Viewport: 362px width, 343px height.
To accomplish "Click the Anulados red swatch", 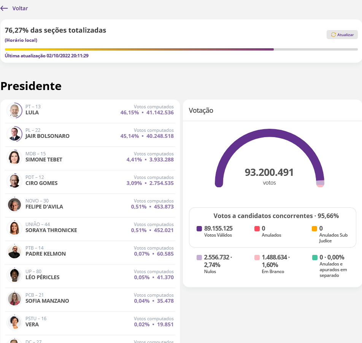I will tap(257, 229).
